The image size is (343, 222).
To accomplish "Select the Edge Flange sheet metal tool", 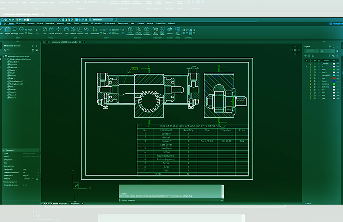I will [x=162, y=31].
